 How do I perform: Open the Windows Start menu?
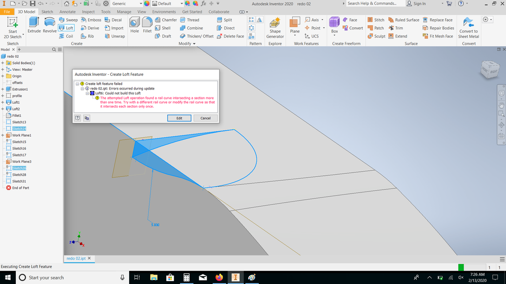tap(8, 277)
